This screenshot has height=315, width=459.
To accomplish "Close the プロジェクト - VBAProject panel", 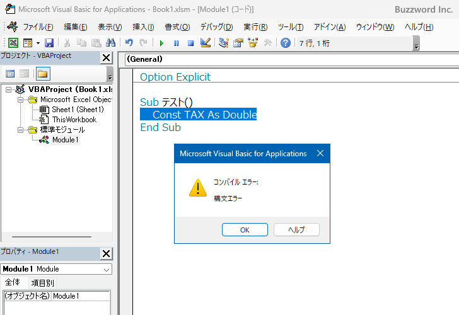I will [x=107, y=57].
